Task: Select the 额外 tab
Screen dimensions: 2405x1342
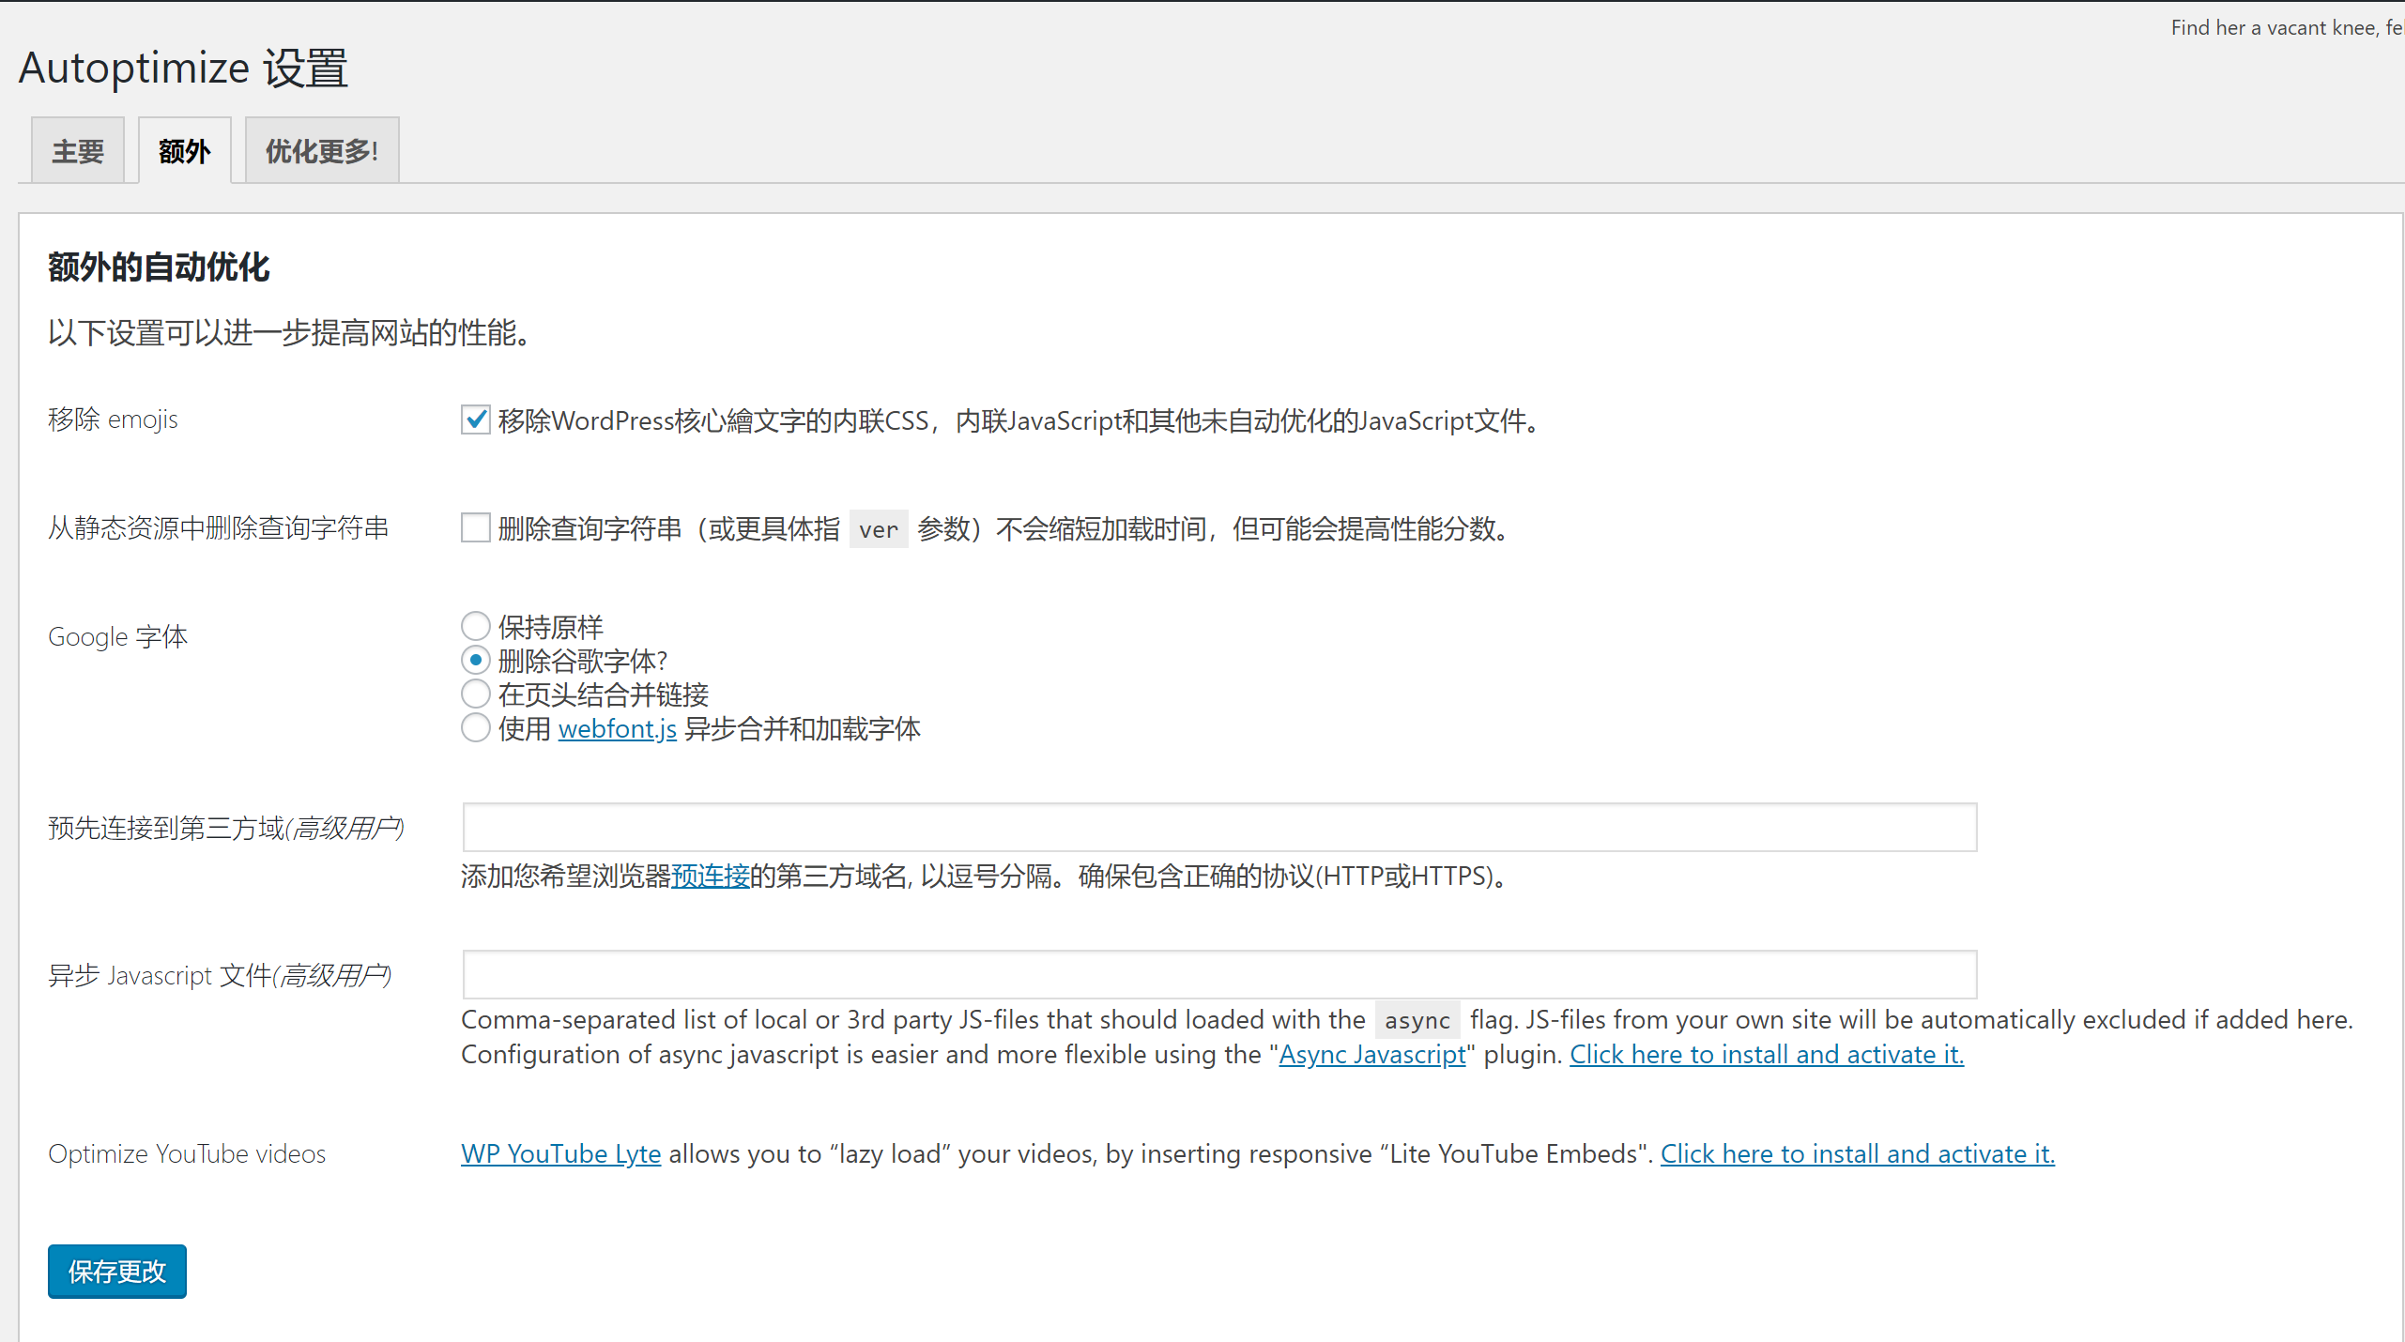Action: [185, 150]
